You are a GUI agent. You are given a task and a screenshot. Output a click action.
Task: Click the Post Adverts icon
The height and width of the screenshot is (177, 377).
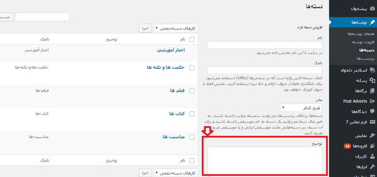tap(372, 101)
